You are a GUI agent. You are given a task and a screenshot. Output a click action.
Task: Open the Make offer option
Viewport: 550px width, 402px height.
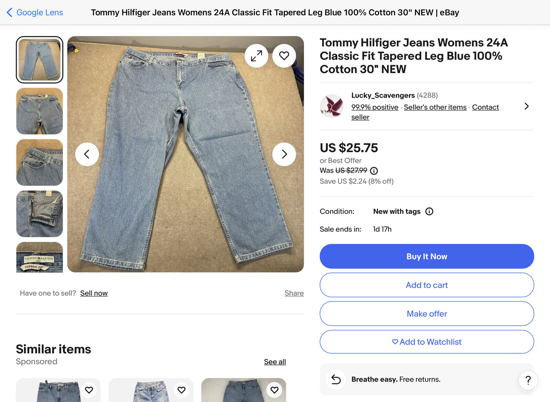pos(427,314)
